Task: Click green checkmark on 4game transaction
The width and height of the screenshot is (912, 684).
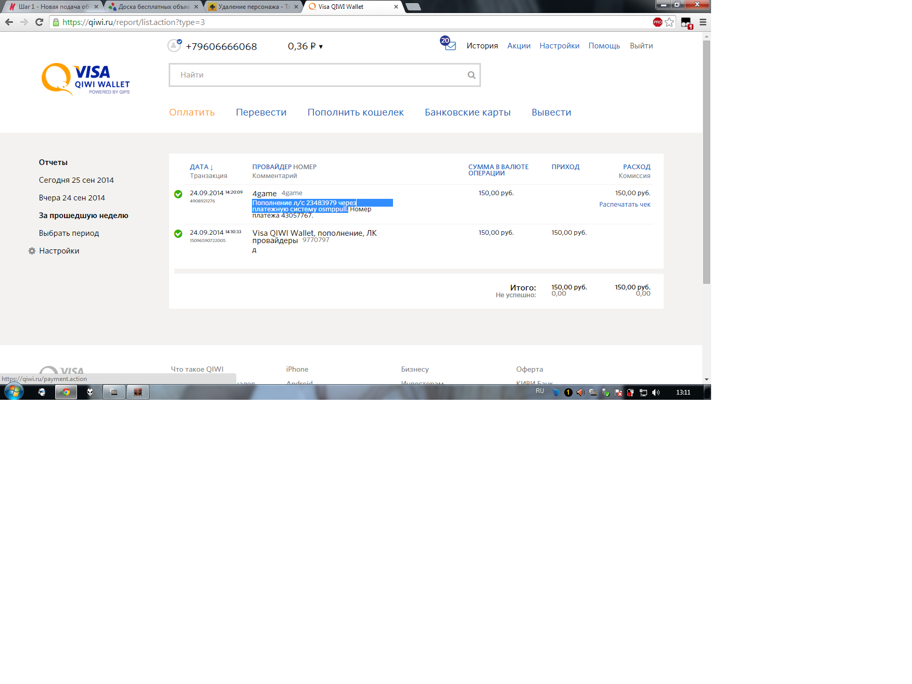Action: point(178,194)
